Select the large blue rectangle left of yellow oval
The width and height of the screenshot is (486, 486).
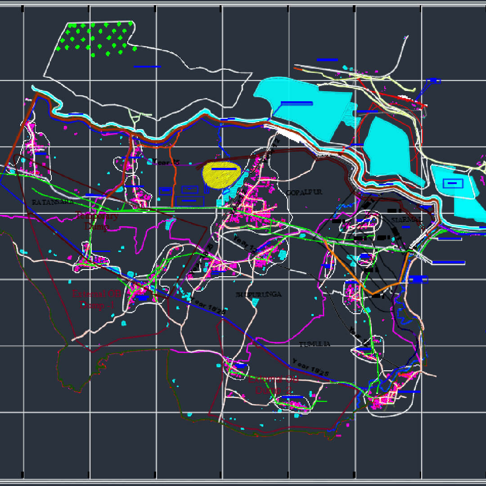coord(189,201)
